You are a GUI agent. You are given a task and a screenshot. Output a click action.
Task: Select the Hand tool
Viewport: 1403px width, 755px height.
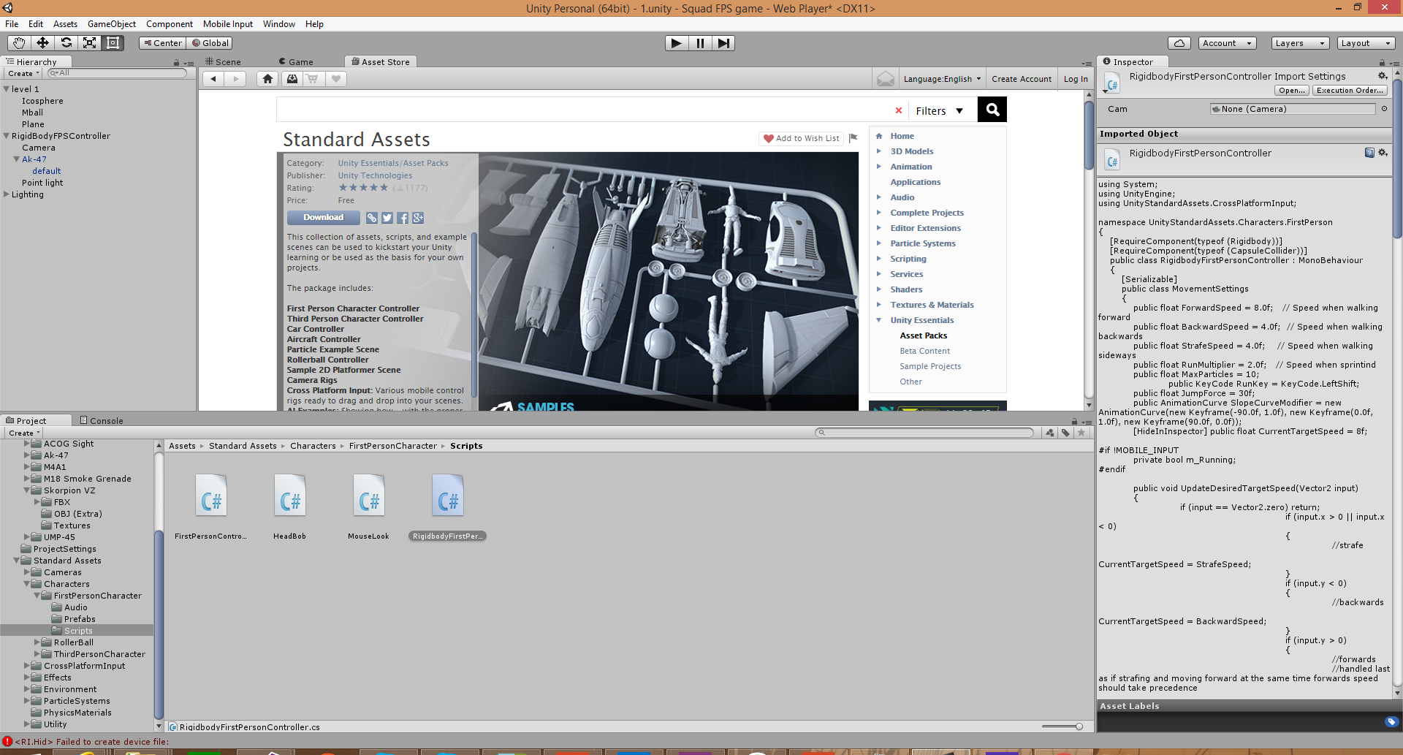point(19,43)
